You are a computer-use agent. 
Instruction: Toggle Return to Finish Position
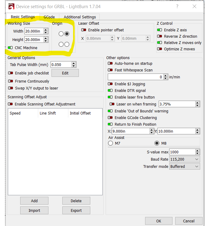tap(110, 124)
